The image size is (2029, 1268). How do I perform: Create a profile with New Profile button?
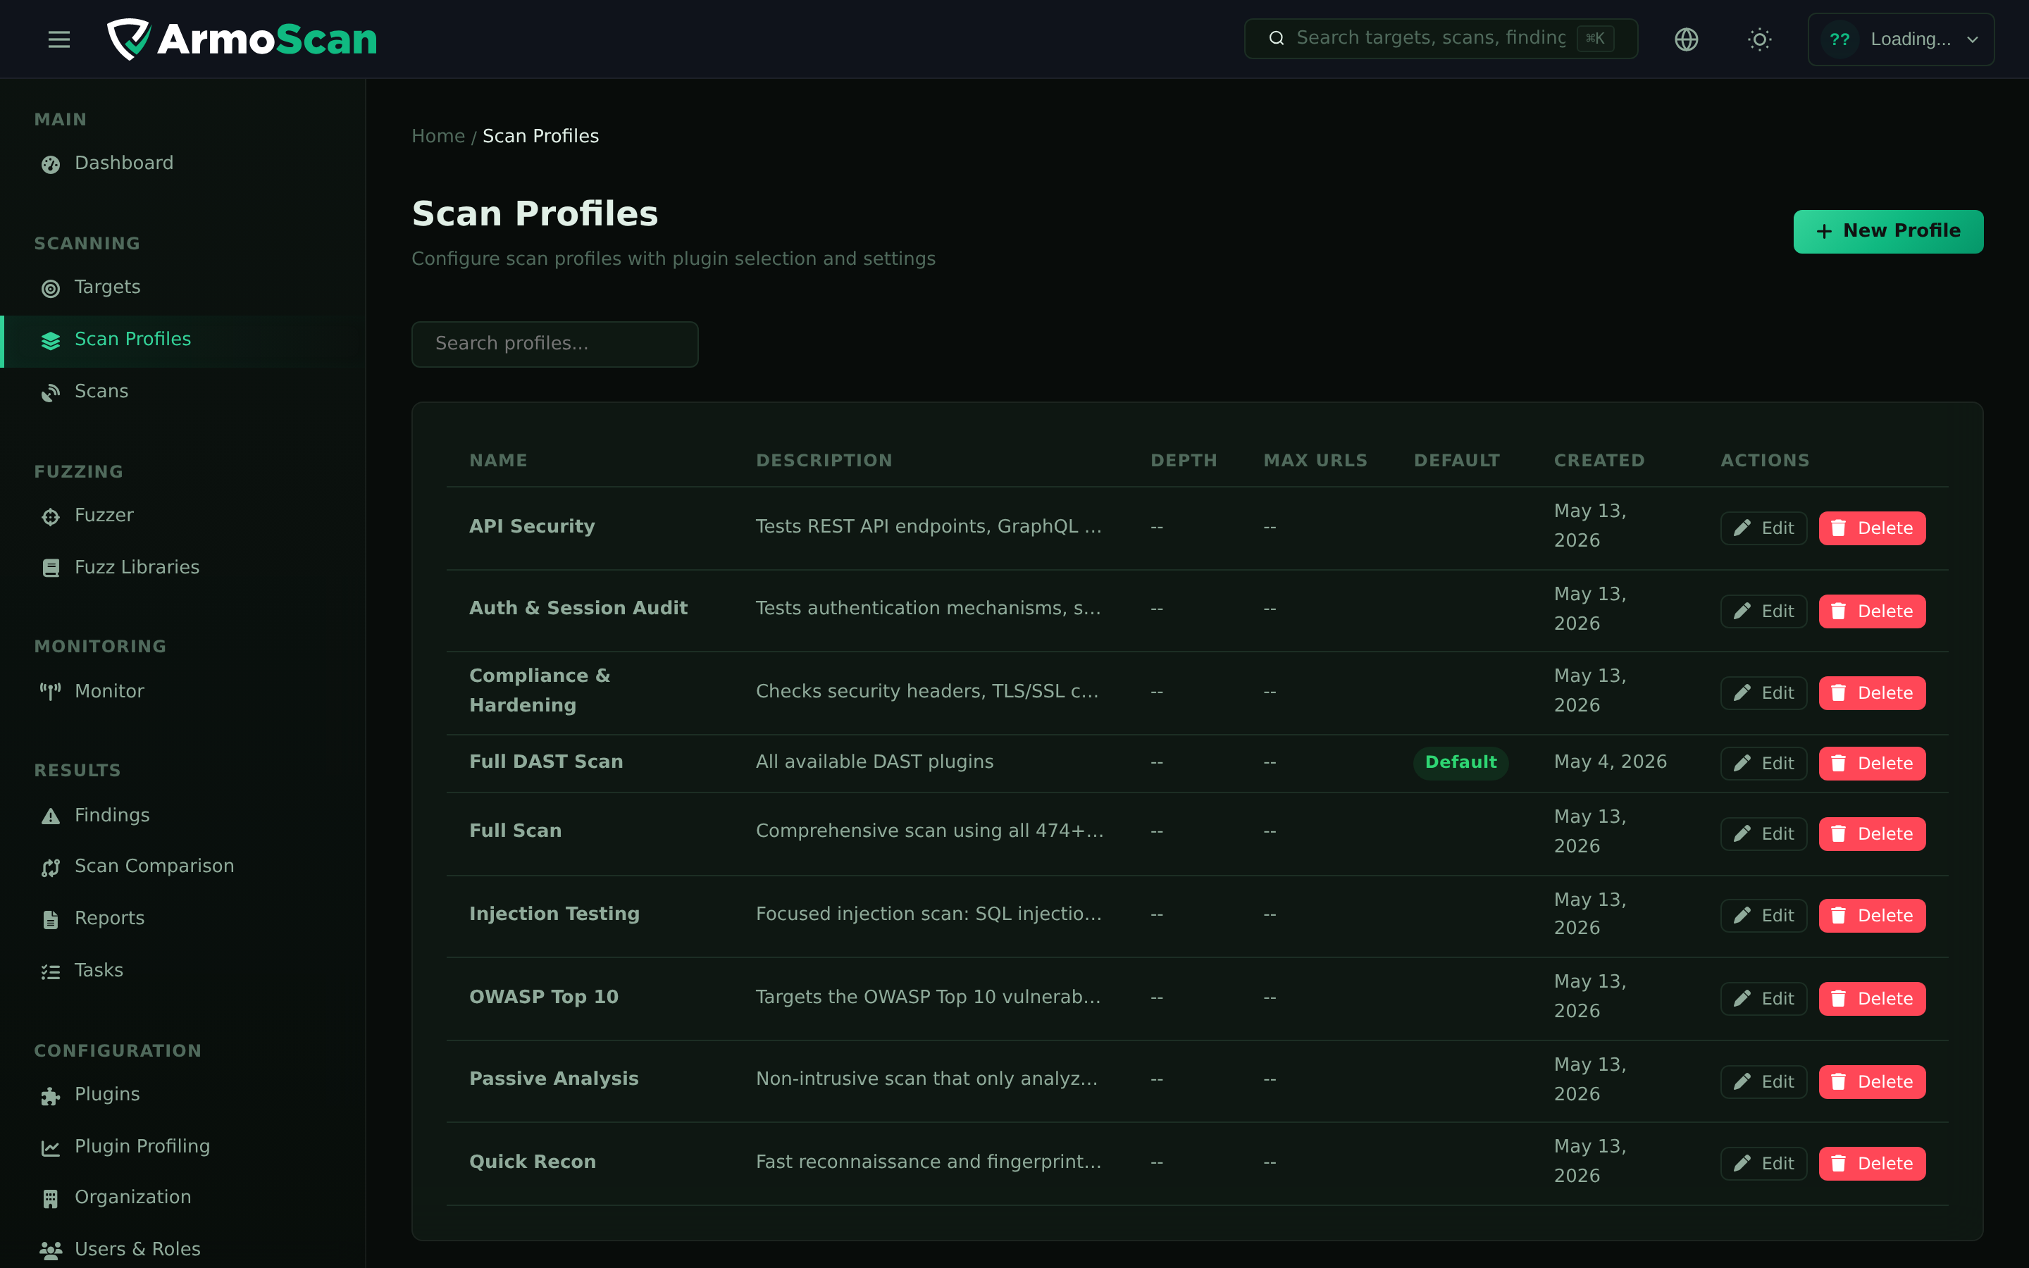pyautogui.click(x=1887, y=232)
